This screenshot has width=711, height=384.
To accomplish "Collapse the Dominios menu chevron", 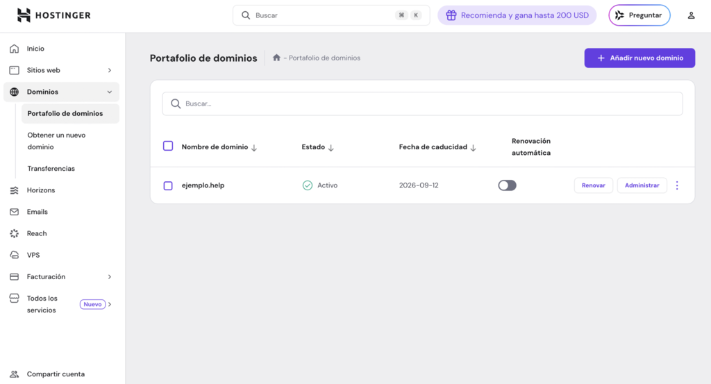I will 109,92.
